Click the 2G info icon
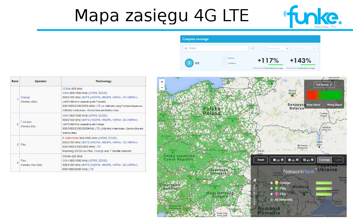 (282, 160)
